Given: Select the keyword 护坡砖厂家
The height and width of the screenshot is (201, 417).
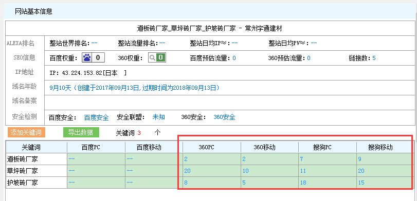Looking at the screenshot, I should pyautogui.click(x=22, y=183).
